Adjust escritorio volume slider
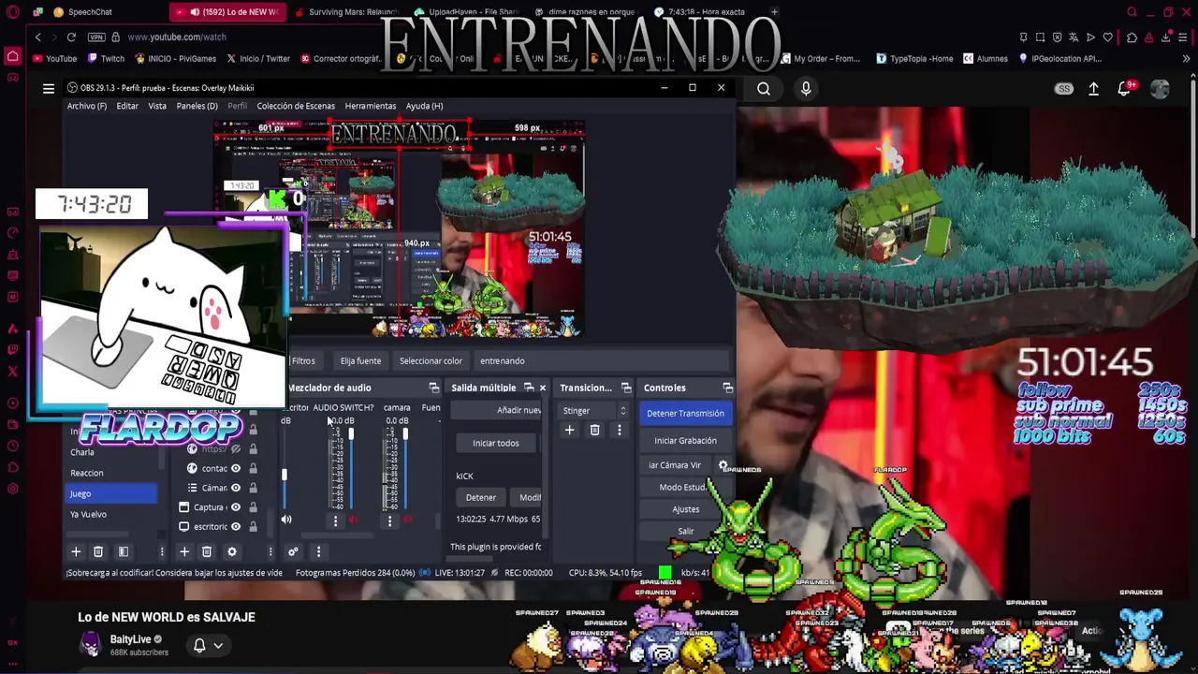The height and width of the screenshot is (674, 1198). [285, 475]
